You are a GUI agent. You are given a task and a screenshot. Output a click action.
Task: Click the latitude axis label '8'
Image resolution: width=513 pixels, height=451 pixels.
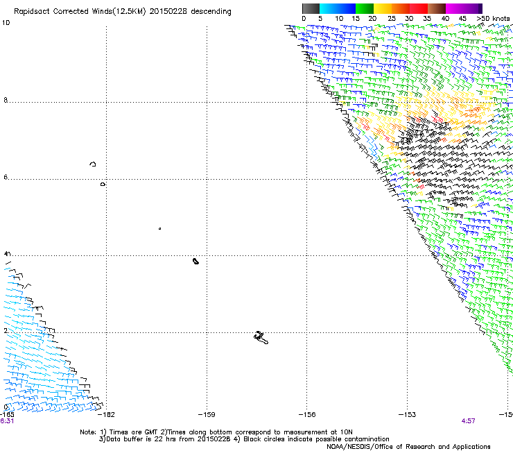[6, 100]
